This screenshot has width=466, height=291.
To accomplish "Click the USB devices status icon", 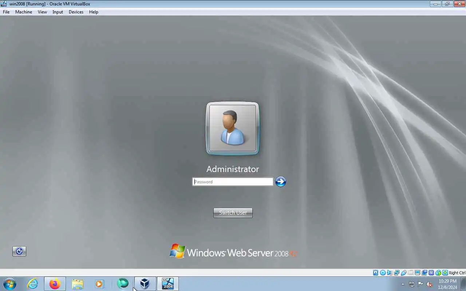I will point(404,273).
